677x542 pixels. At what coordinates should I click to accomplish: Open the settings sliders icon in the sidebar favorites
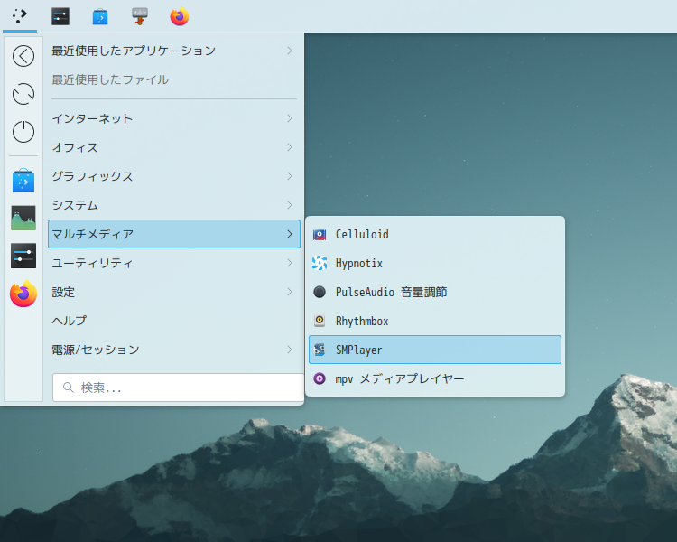pos(23,256)
